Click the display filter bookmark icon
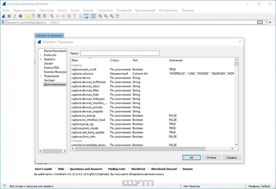The height and width of the screenshot is (189, 276). click(3, 22)
